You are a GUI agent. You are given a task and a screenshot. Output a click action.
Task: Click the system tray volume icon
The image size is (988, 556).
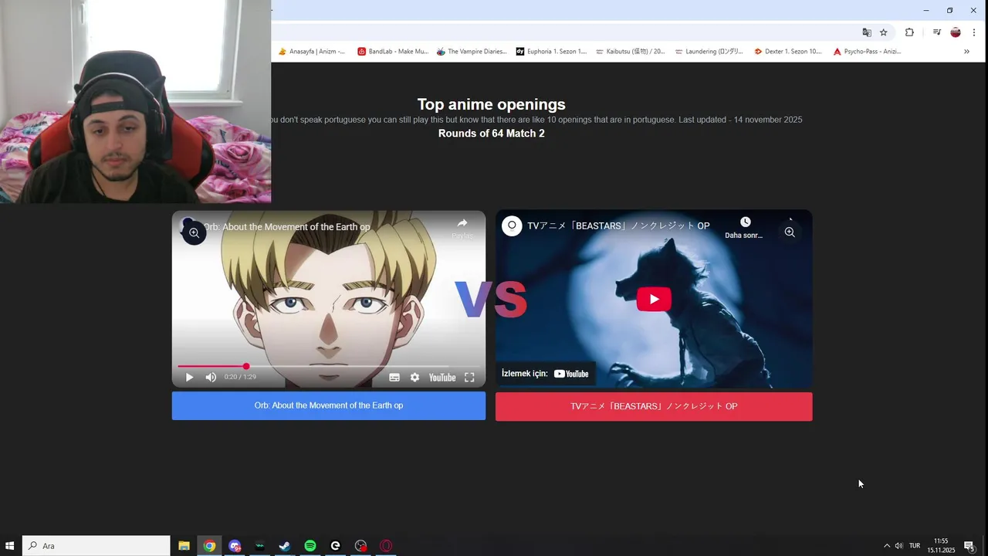[x=899, y=546]
